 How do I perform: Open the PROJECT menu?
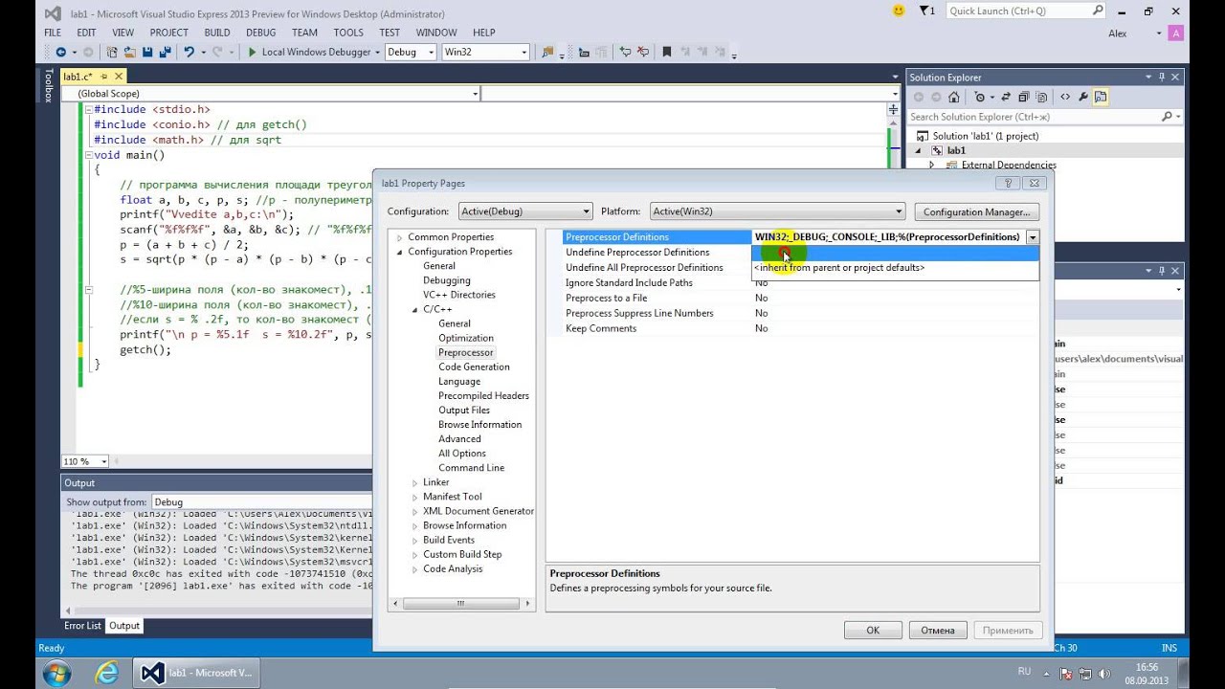(x=168, y=33)
